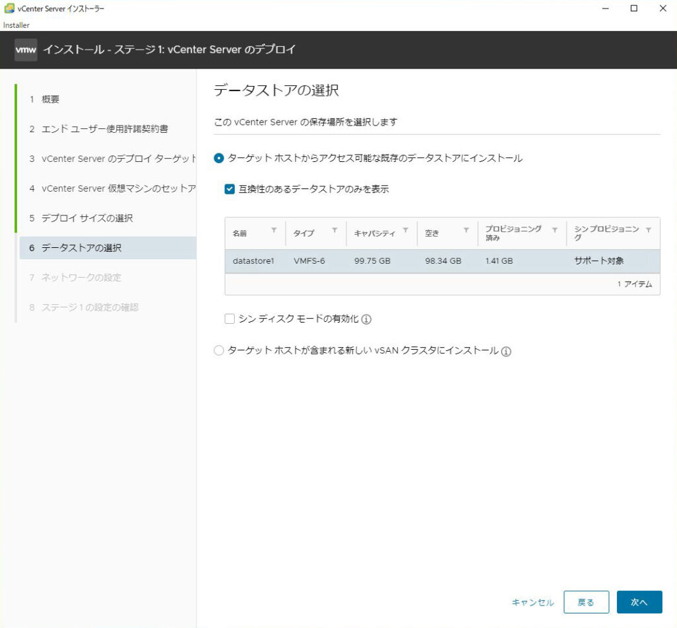677x628 pixels.
Task: Click filter icon in シンプロビジョニング column
Action: click(649, 230)
